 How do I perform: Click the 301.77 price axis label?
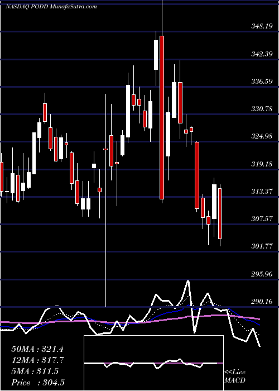click(x=262, y=246)
